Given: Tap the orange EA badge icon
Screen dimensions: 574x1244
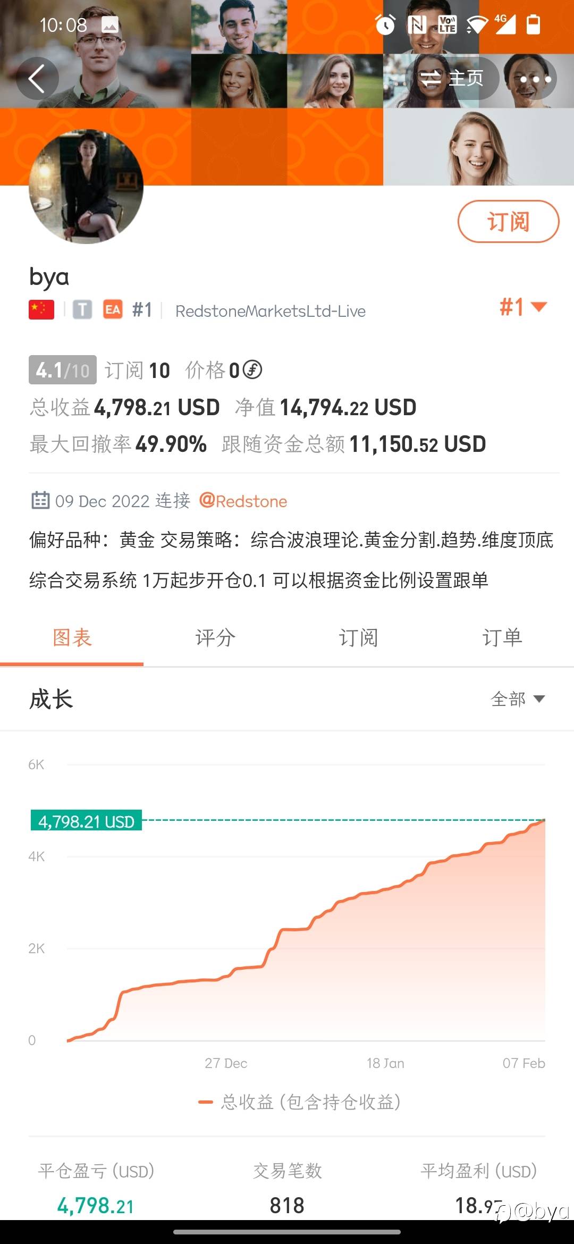Looking at the screenshot, I should 113,309.
